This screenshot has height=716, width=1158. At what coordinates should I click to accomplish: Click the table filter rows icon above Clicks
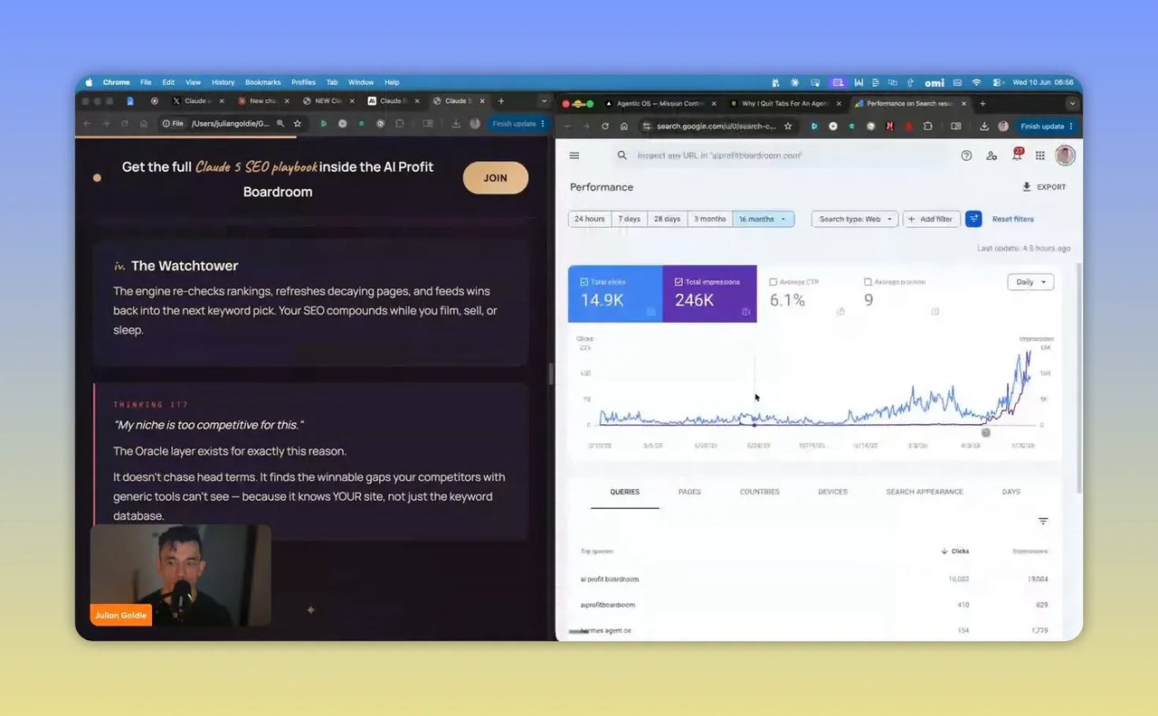coord(1043,521)
